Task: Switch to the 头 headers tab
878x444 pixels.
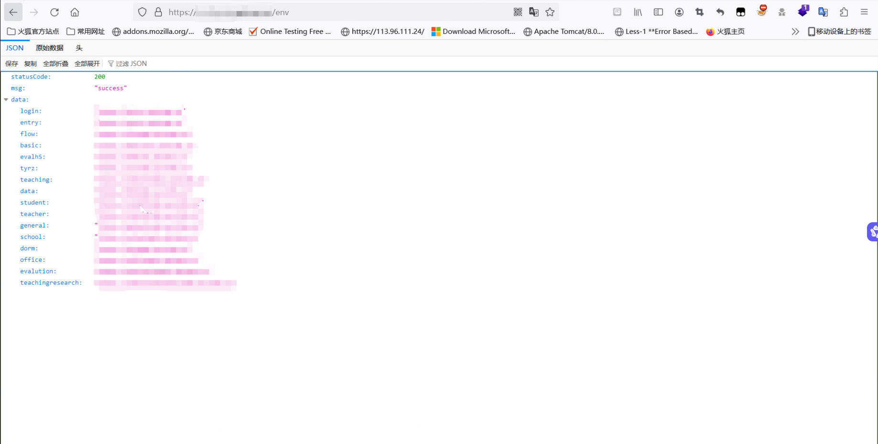Action: [x=79, y=48]
